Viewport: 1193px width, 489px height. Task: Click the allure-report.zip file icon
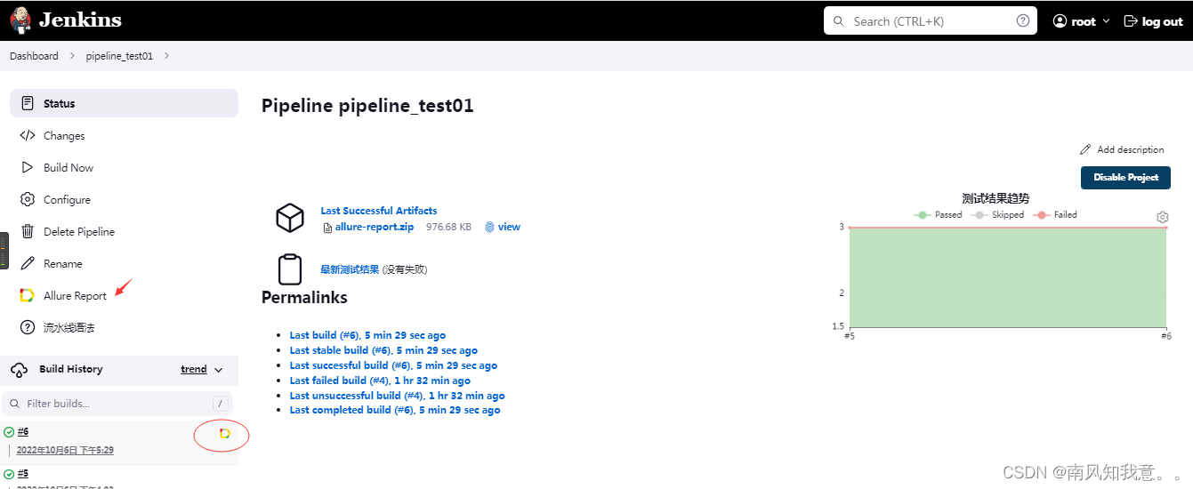click(x=328, y=228)
